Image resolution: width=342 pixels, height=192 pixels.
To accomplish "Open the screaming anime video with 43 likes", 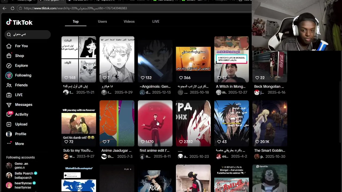I will tap(232, 123).
